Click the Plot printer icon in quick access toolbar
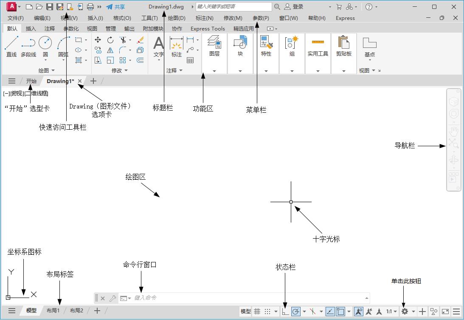This screenshot has height=320, width=464. (90, 7)
